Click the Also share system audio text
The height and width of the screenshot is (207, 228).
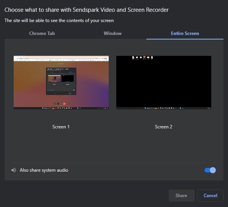[x=44, y=170]
